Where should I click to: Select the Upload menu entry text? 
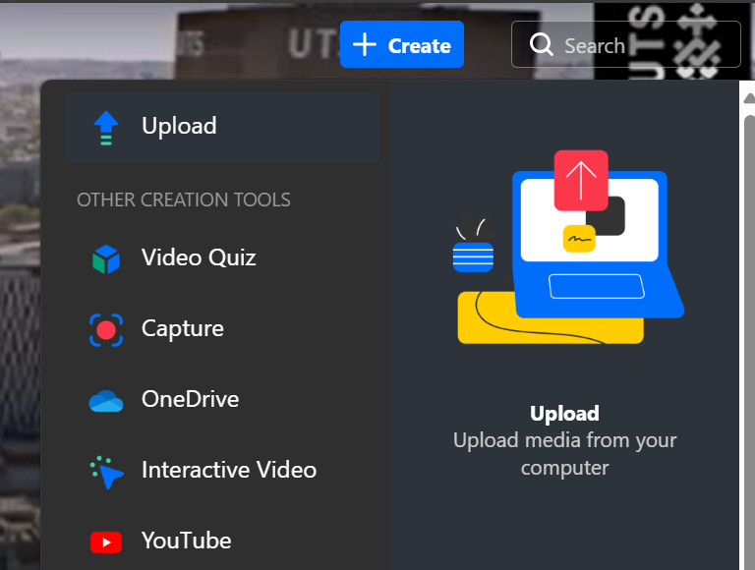[179, 127]
